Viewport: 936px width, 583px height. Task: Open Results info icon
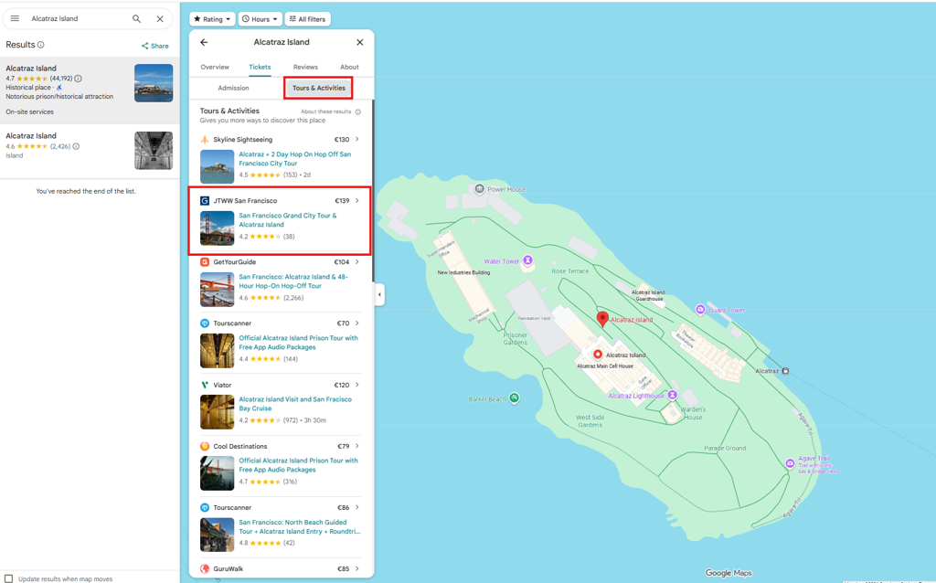[40, 45]
